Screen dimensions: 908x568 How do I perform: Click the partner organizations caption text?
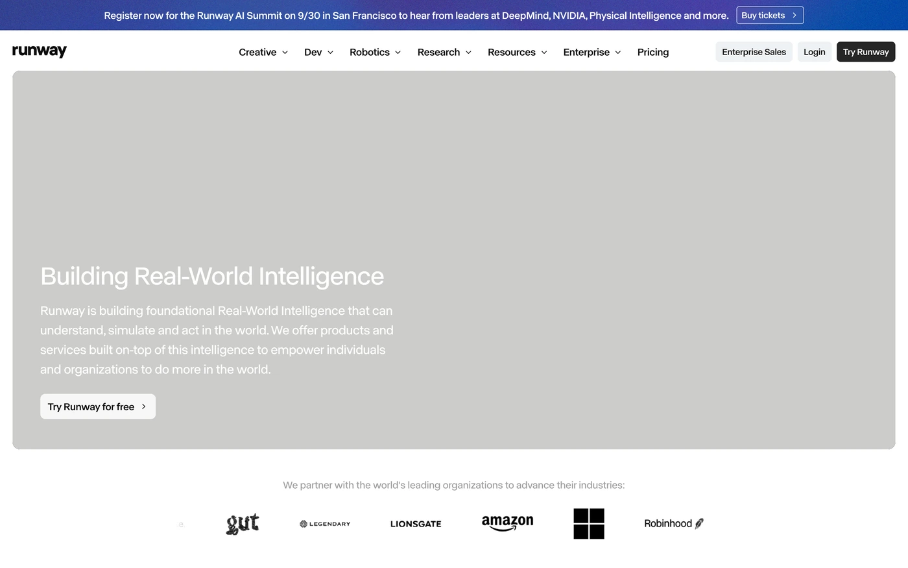[454, 485]
